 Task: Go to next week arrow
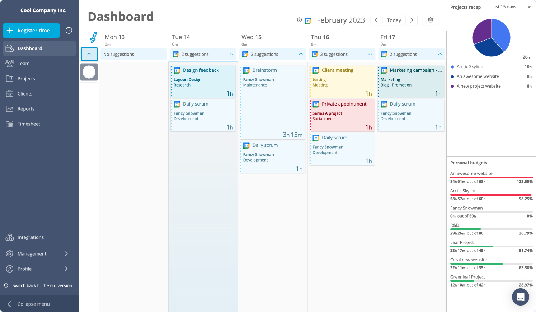coord(412,20)
